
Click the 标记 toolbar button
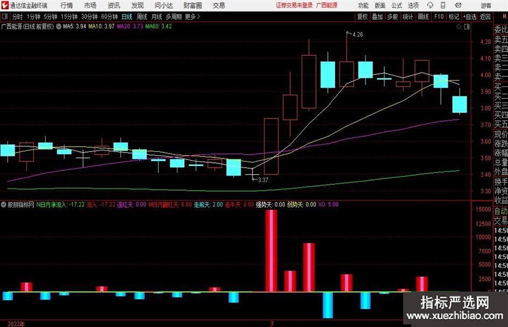tap(454, 17)
